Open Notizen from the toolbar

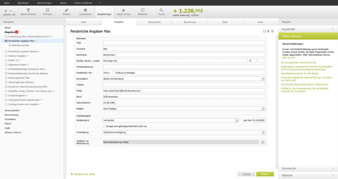(66, 12)
